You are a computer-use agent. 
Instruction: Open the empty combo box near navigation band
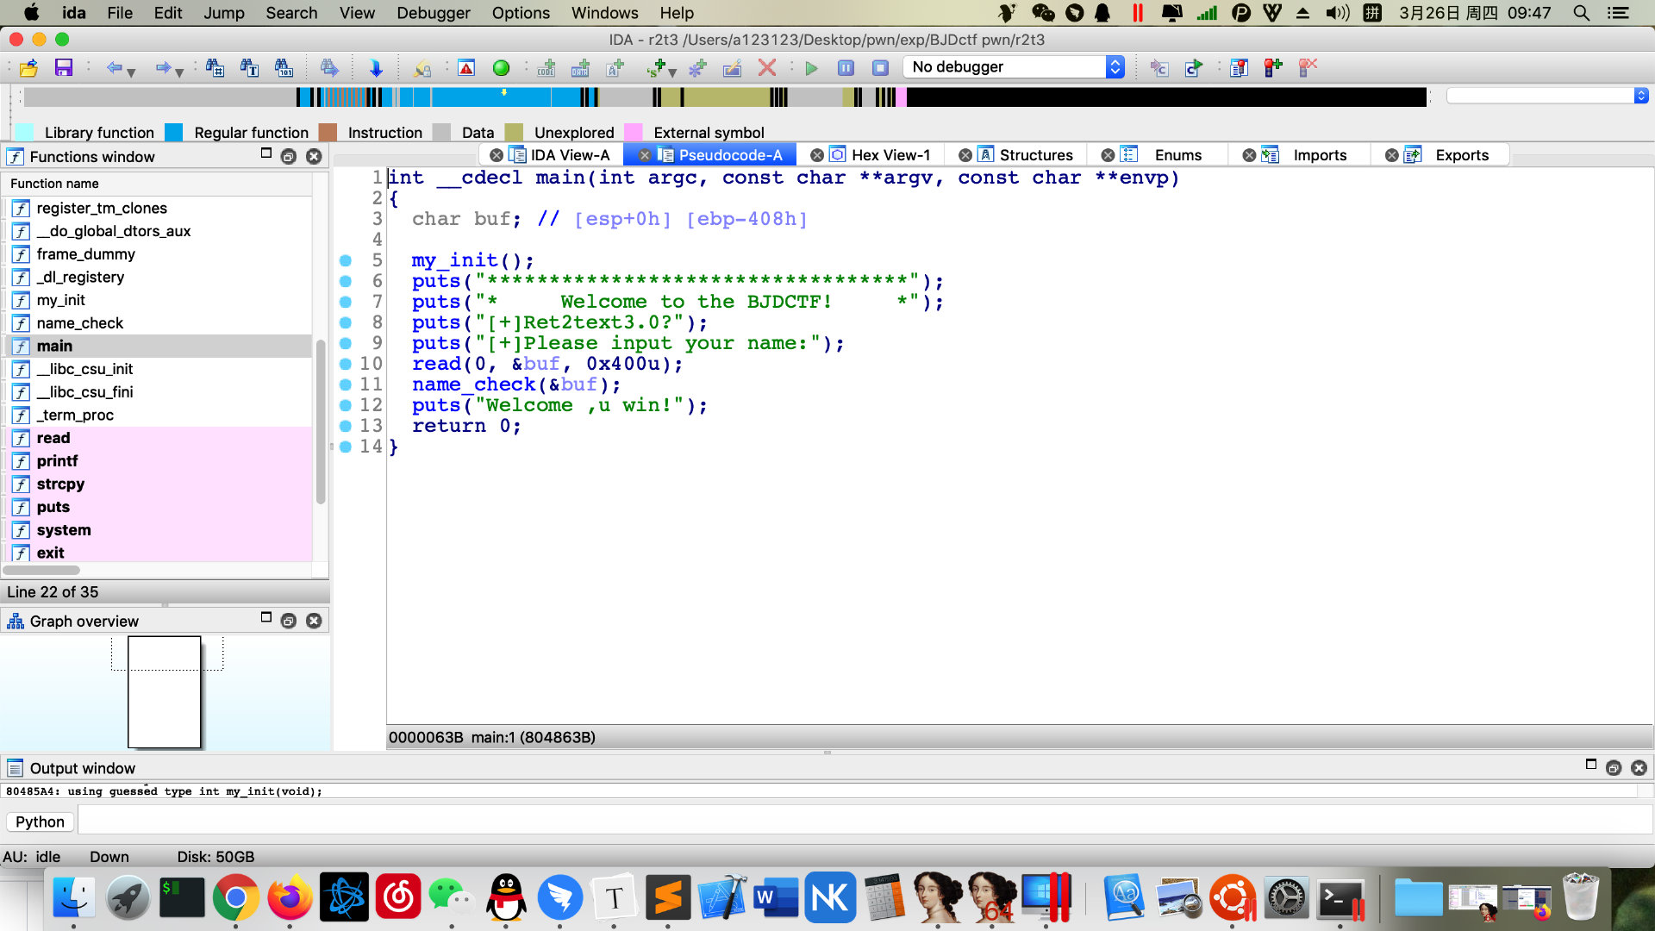click(1547, 96)
